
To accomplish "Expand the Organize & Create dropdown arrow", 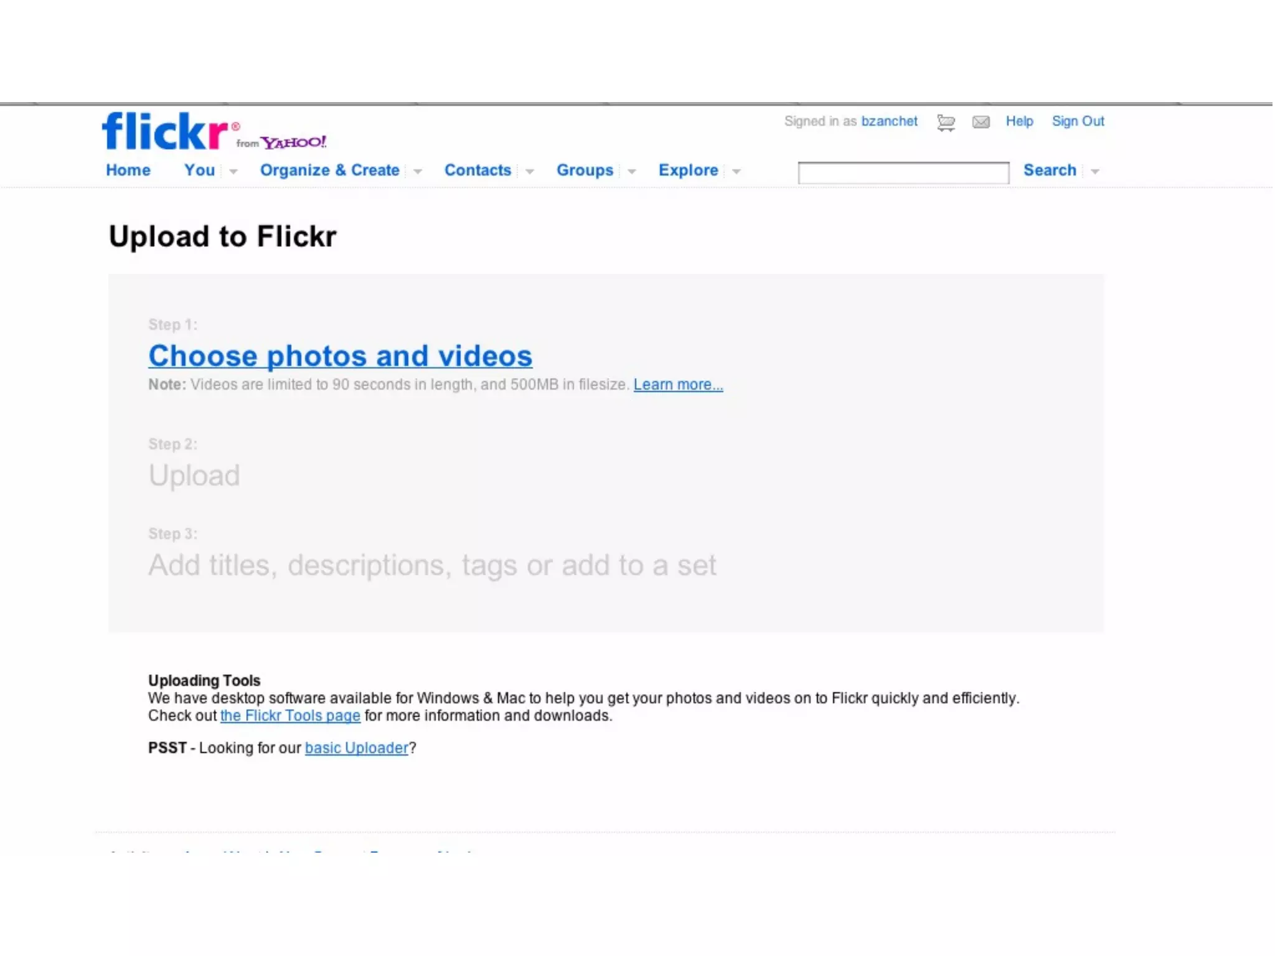I will 418,171.
